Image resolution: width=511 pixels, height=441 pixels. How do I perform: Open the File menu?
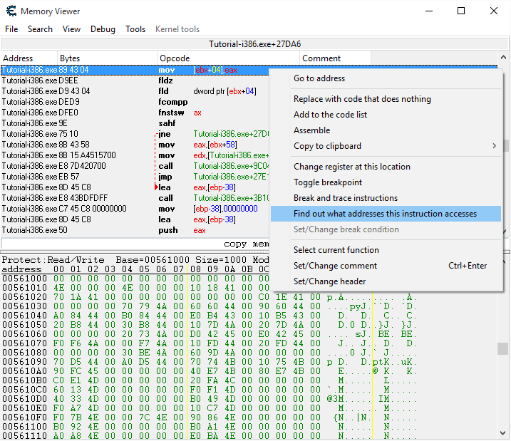click(11, 29)
